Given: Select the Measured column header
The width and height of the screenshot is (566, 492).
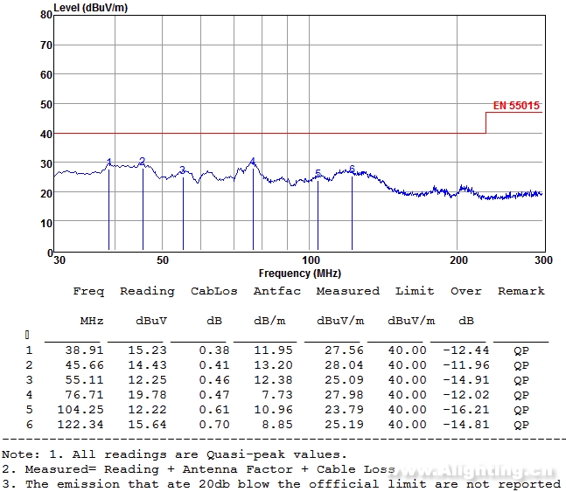Looking at the screenshot, I should [348, 291].
